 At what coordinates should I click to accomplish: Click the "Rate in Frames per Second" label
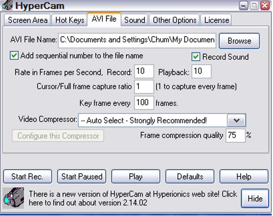pos(59,72)
